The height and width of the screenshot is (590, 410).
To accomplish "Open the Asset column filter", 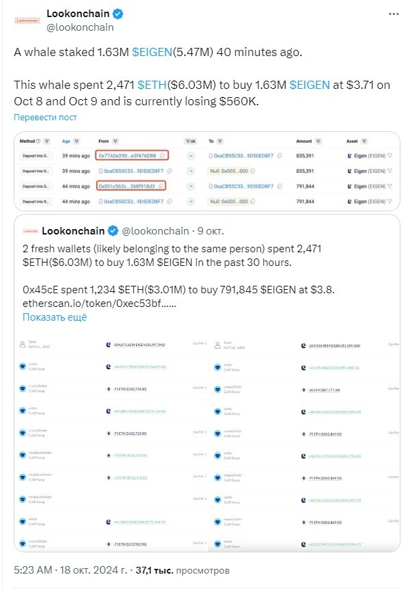I will (x=364, y=141).
